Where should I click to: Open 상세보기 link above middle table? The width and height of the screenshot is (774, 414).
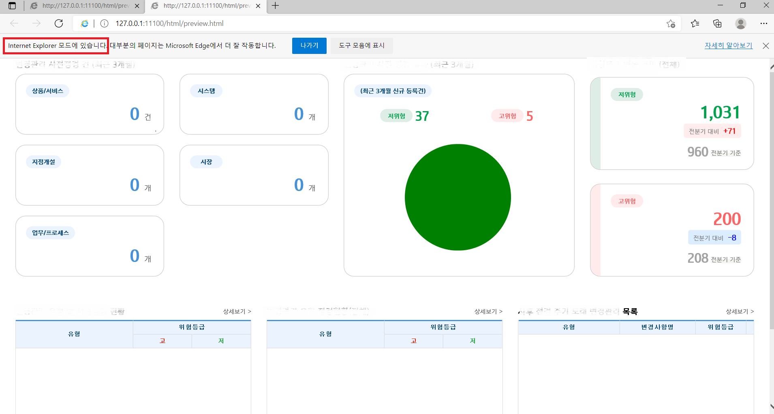pyautogui.click(x=488, y=311)
